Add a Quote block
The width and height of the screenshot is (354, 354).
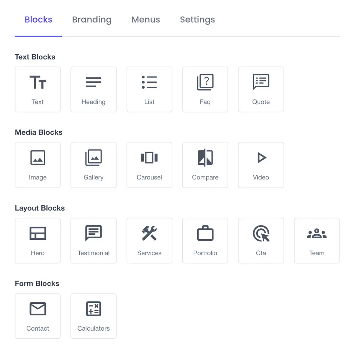[261, 89]
